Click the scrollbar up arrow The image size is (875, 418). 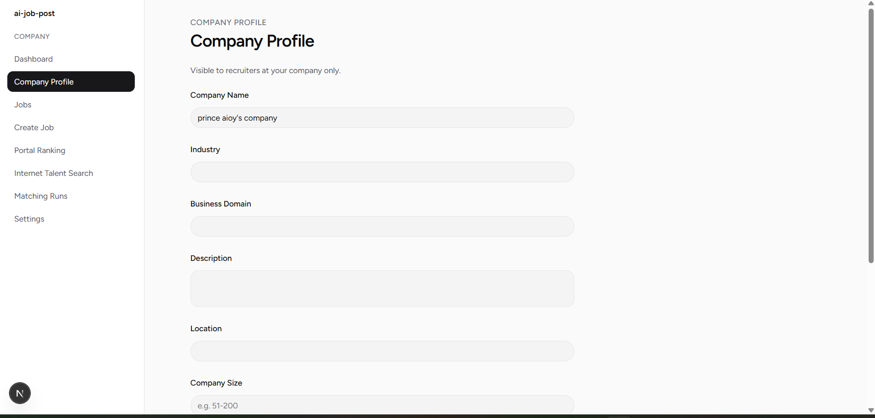tap(871, 3)
